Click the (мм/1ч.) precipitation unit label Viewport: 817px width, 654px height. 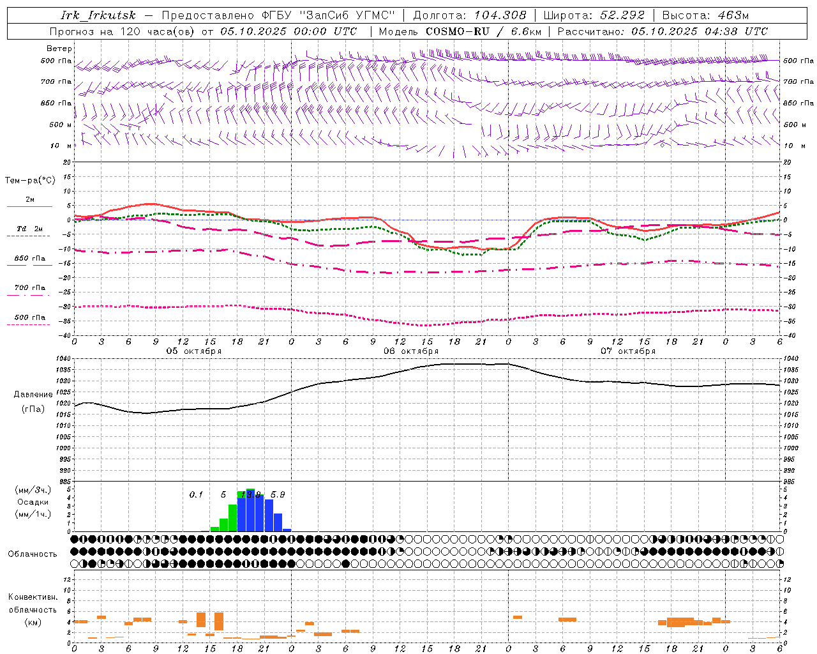coord(33,514)
